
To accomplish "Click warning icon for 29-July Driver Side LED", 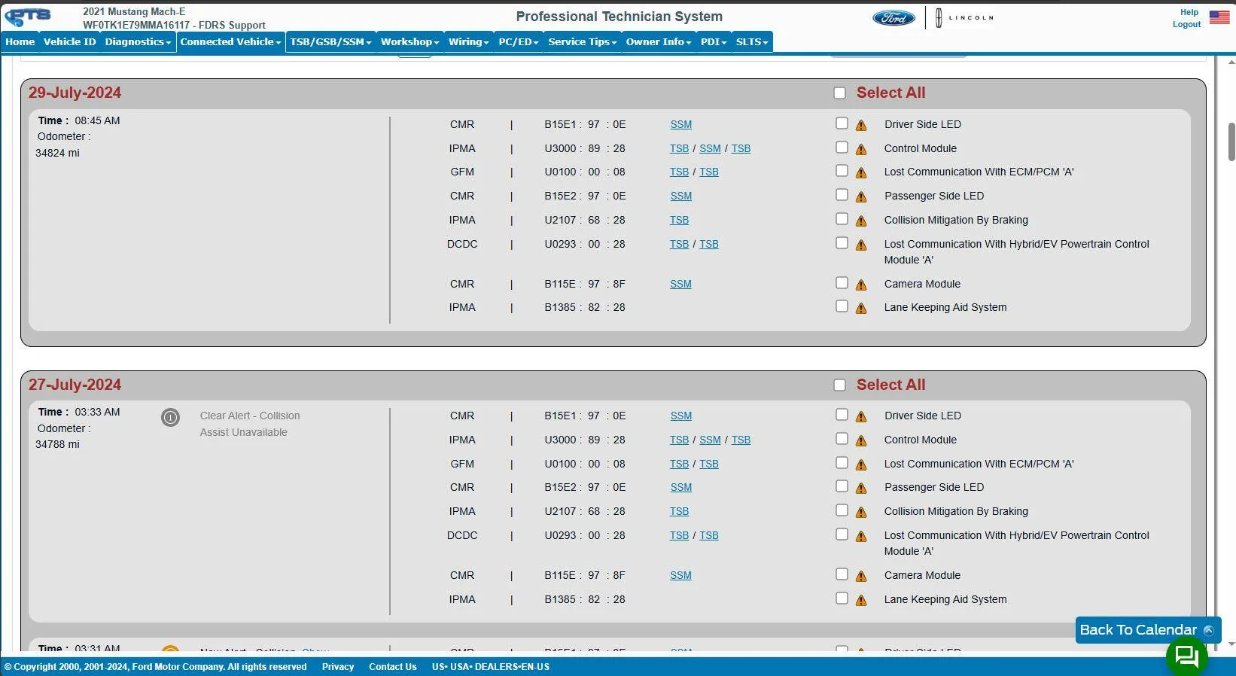I will coord(861,125).
